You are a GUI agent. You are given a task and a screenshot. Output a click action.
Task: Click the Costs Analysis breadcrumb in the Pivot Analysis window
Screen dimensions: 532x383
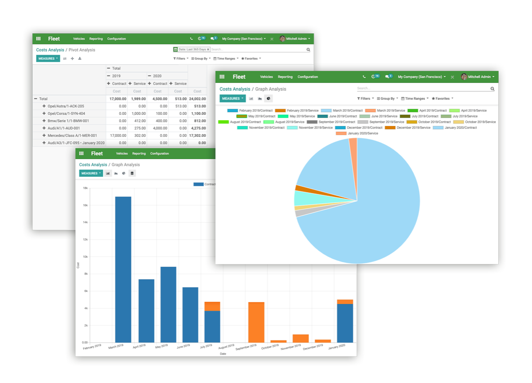tap(50, 50)
